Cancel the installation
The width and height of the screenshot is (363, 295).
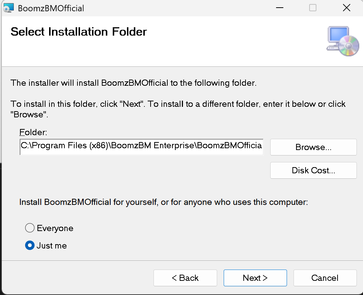pyautogui.click(x=325, y=278)
